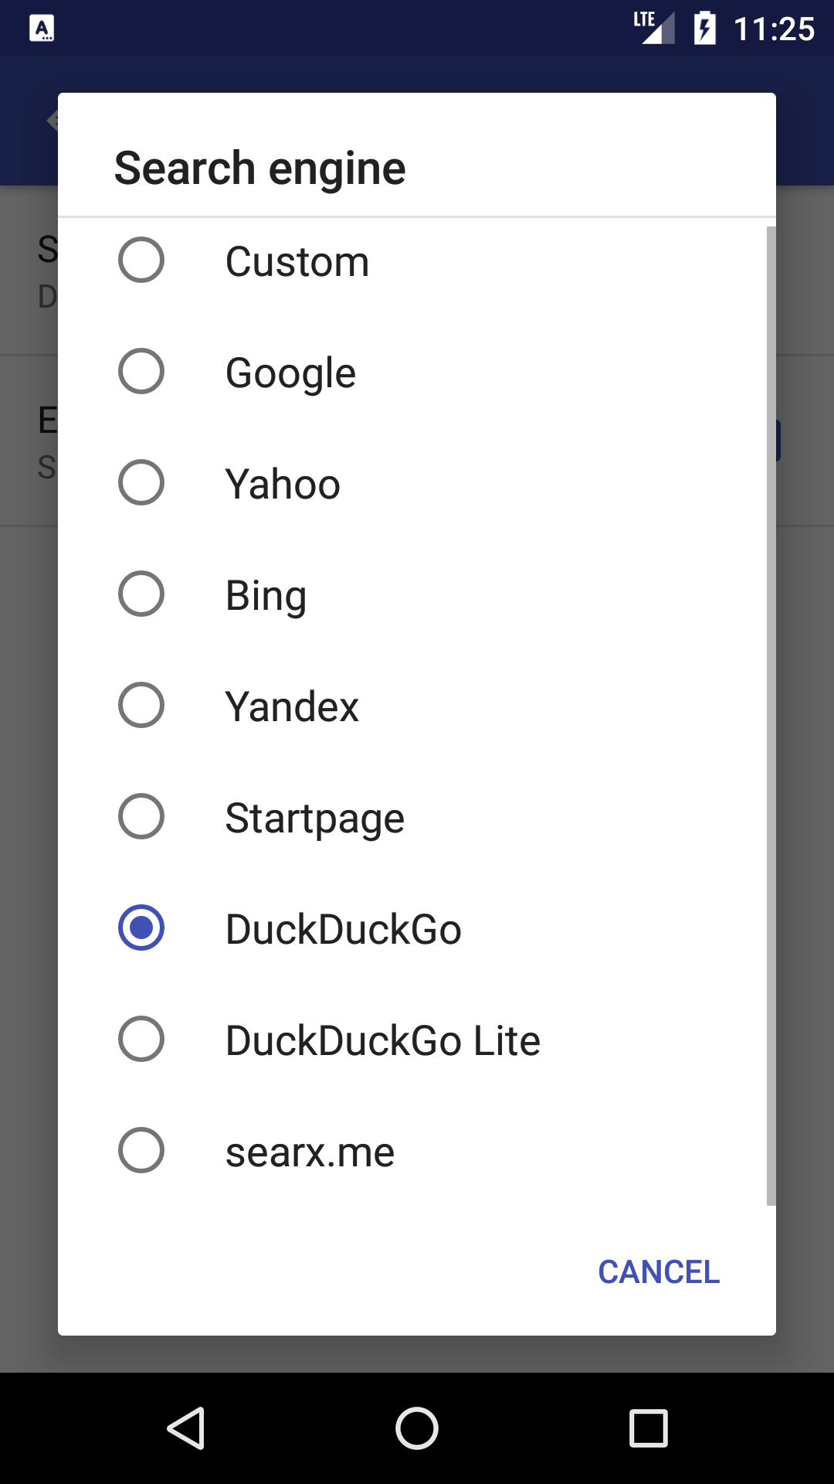Tap the Android home circle icon
Image resolution: width=834 pixels, height=1484 pixels.
tap(417, 1428)
